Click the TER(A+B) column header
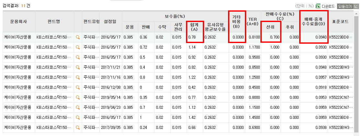Image resolution: width=361 pixels, height=136 pixels. [253, 22]
